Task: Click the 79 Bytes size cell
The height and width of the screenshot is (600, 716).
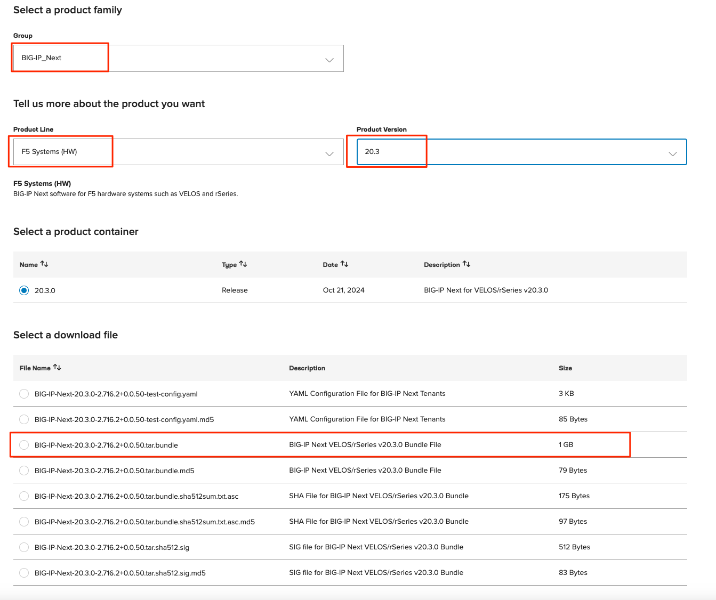Action: (573, 471)
